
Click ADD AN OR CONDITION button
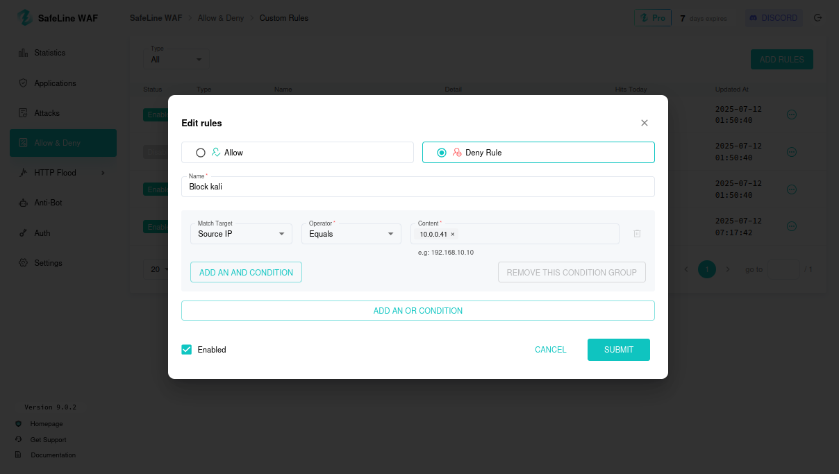coord(418,311)
